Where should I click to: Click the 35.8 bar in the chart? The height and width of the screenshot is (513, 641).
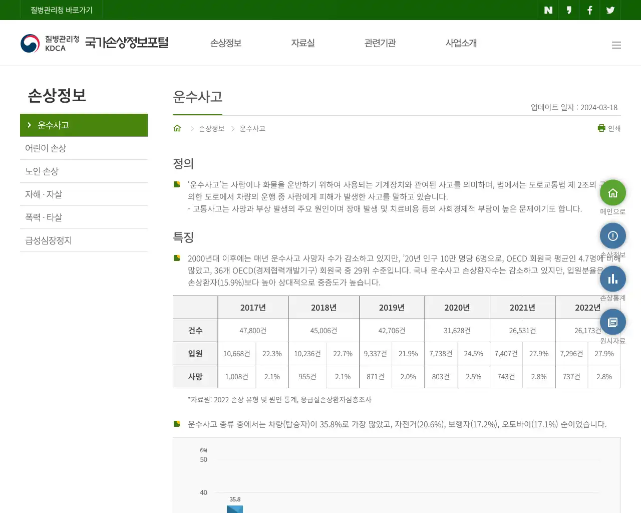[235, 509]
